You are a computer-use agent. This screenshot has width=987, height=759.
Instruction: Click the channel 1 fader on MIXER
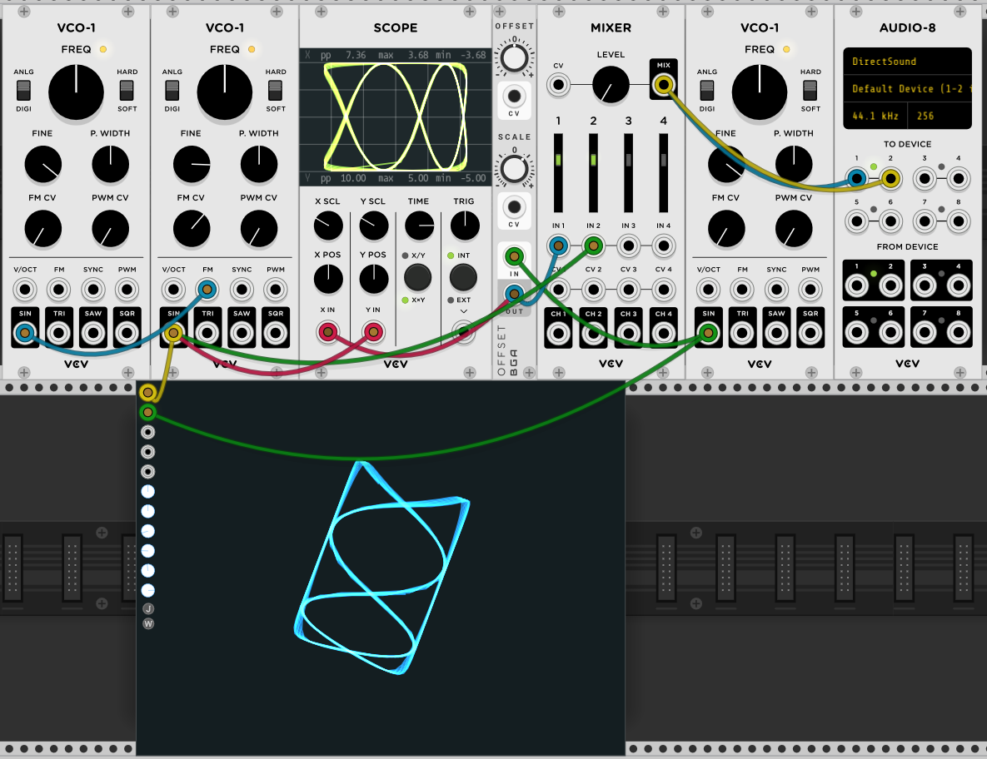558,173
